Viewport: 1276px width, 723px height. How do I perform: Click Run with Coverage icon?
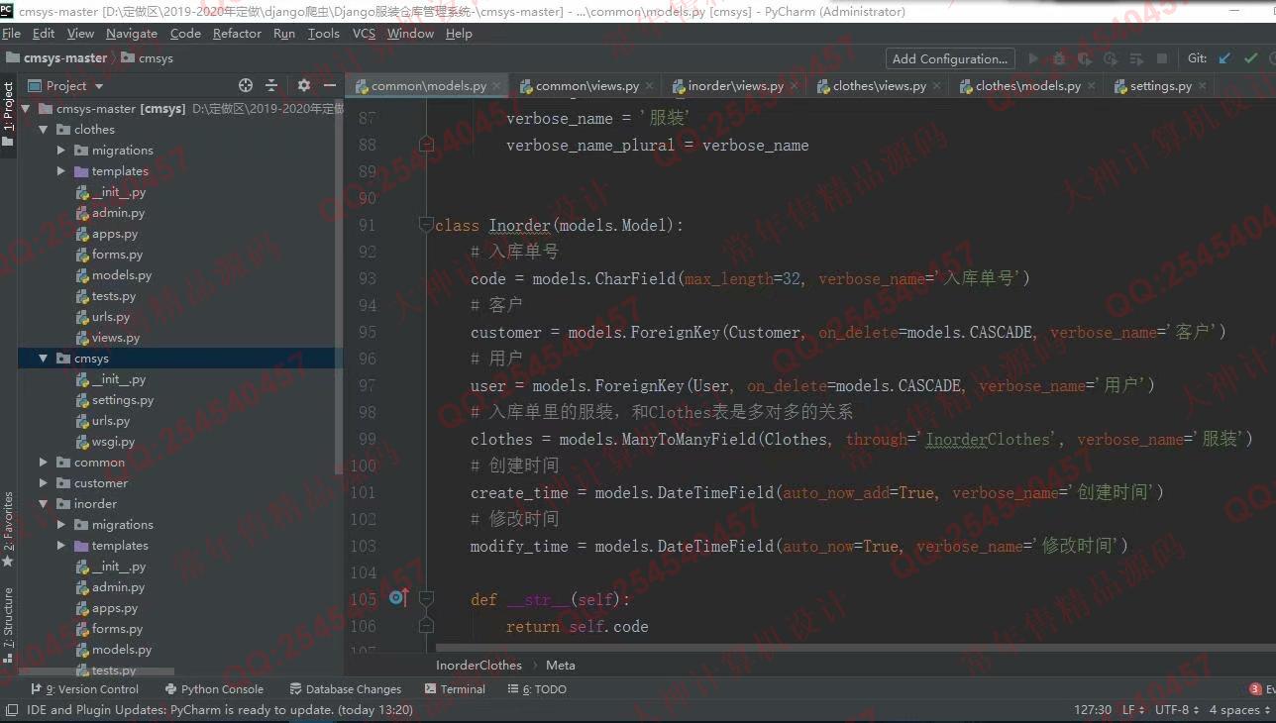coord(1085,58)
